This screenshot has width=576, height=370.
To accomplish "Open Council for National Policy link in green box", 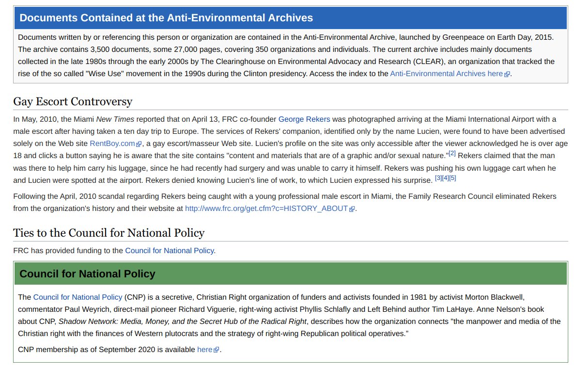I will coord(78,297).
